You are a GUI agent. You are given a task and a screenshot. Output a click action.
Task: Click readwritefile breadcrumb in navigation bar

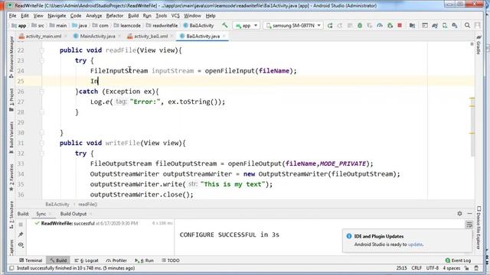point(162,25)
